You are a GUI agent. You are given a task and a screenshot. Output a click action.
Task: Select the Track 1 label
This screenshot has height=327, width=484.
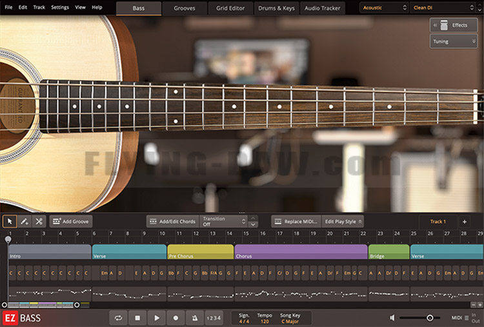pos(438,221)
